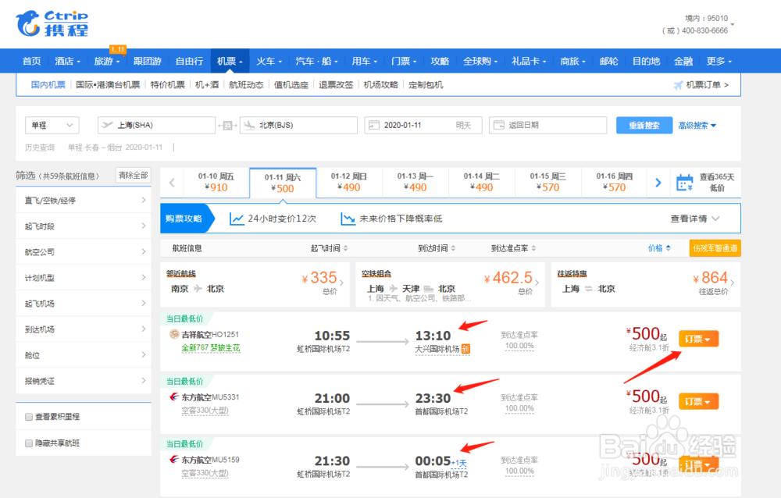The width and height of the screenshot is (781, 498).
Task: Expand the 舱位 filter
Action: (84, 355)
